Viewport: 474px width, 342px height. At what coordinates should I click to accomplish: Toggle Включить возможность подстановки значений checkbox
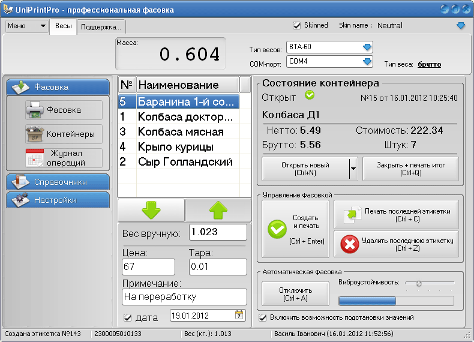(x=263, y=317)
